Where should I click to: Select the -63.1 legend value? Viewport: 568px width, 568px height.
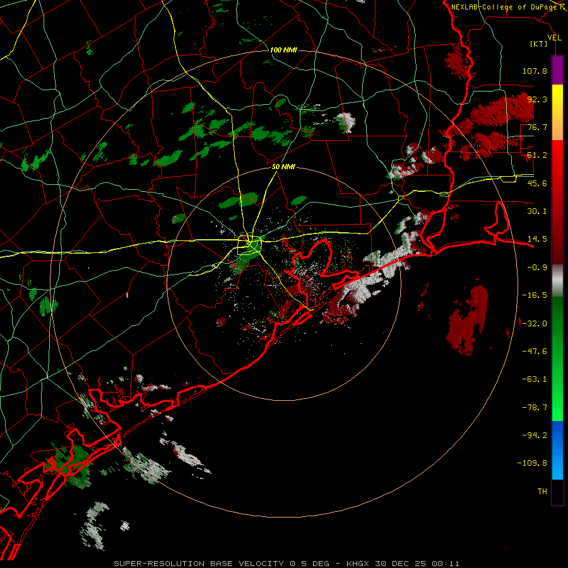535,379
